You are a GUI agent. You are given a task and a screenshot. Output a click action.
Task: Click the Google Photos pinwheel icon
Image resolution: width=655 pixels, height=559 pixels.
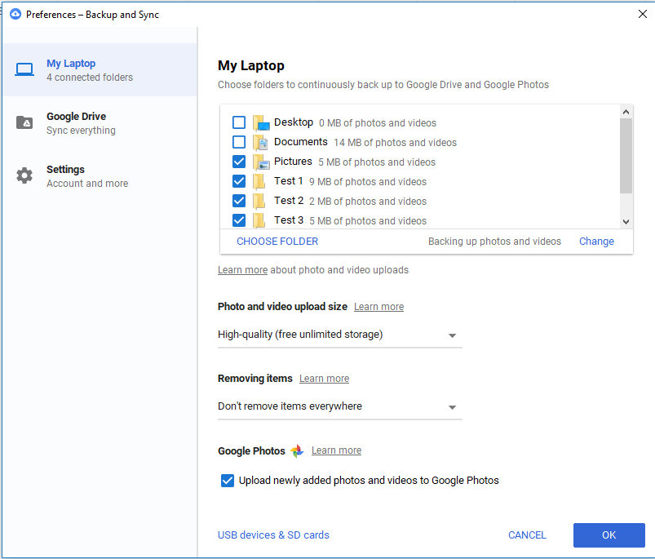pyautogui.click(x=297, y=451)
